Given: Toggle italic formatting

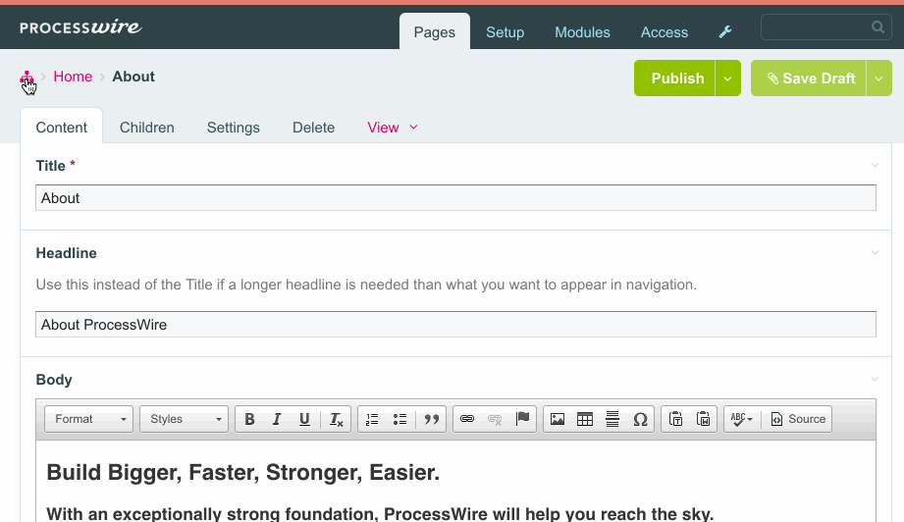Looking at the screenshot, I should [x=277, y=419].
